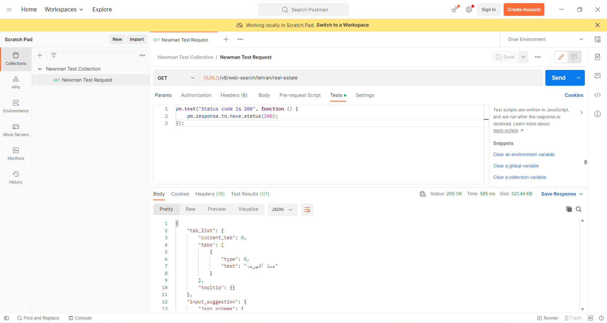Viewport: 607px width, 323px height.
Task: Select Pretty response view
Action: coord(166,209)
